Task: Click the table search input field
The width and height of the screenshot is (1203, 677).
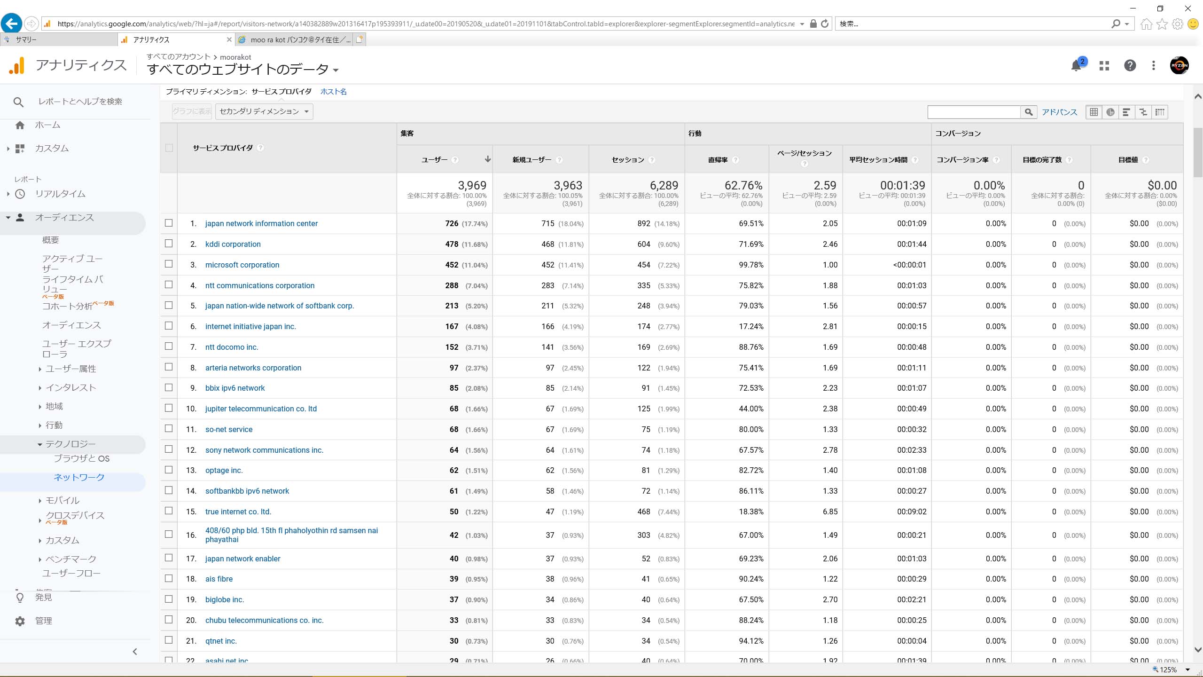Action: 974,112
